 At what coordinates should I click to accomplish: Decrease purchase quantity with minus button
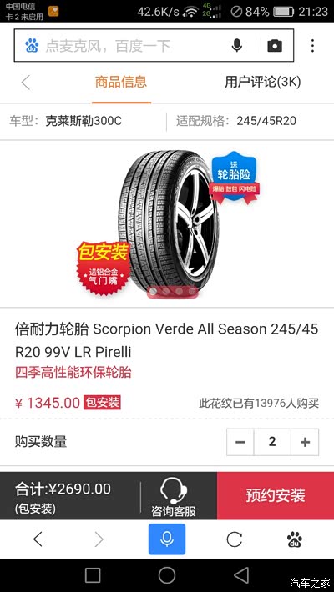coord(240,442)
